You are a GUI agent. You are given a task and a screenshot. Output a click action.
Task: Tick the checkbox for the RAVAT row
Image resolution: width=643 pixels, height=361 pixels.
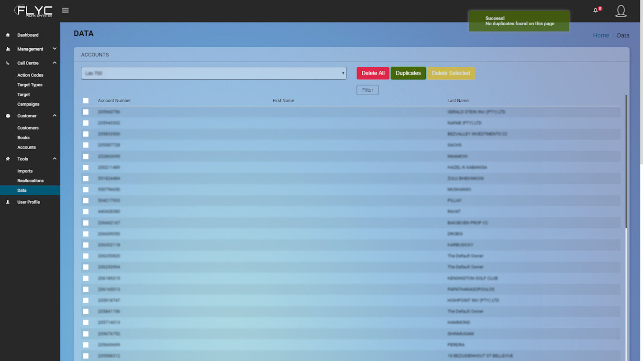86,212
